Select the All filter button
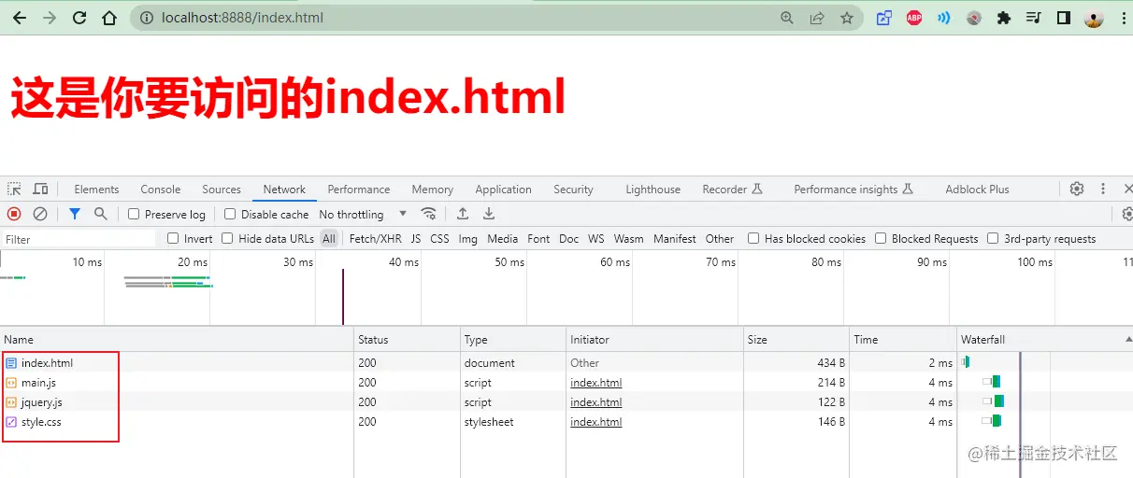Viewport: 1133px width, 478px height. [x=329, y=238]
